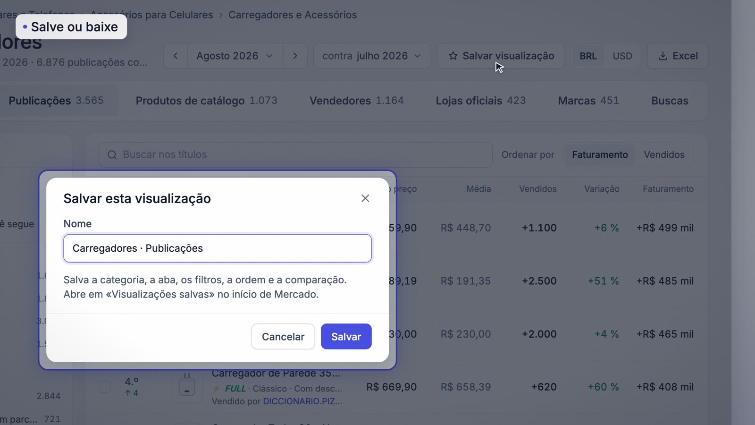The width and height of the screenshot is (755, 425).
Task: Sort by Faturamento
Action: 600,155
